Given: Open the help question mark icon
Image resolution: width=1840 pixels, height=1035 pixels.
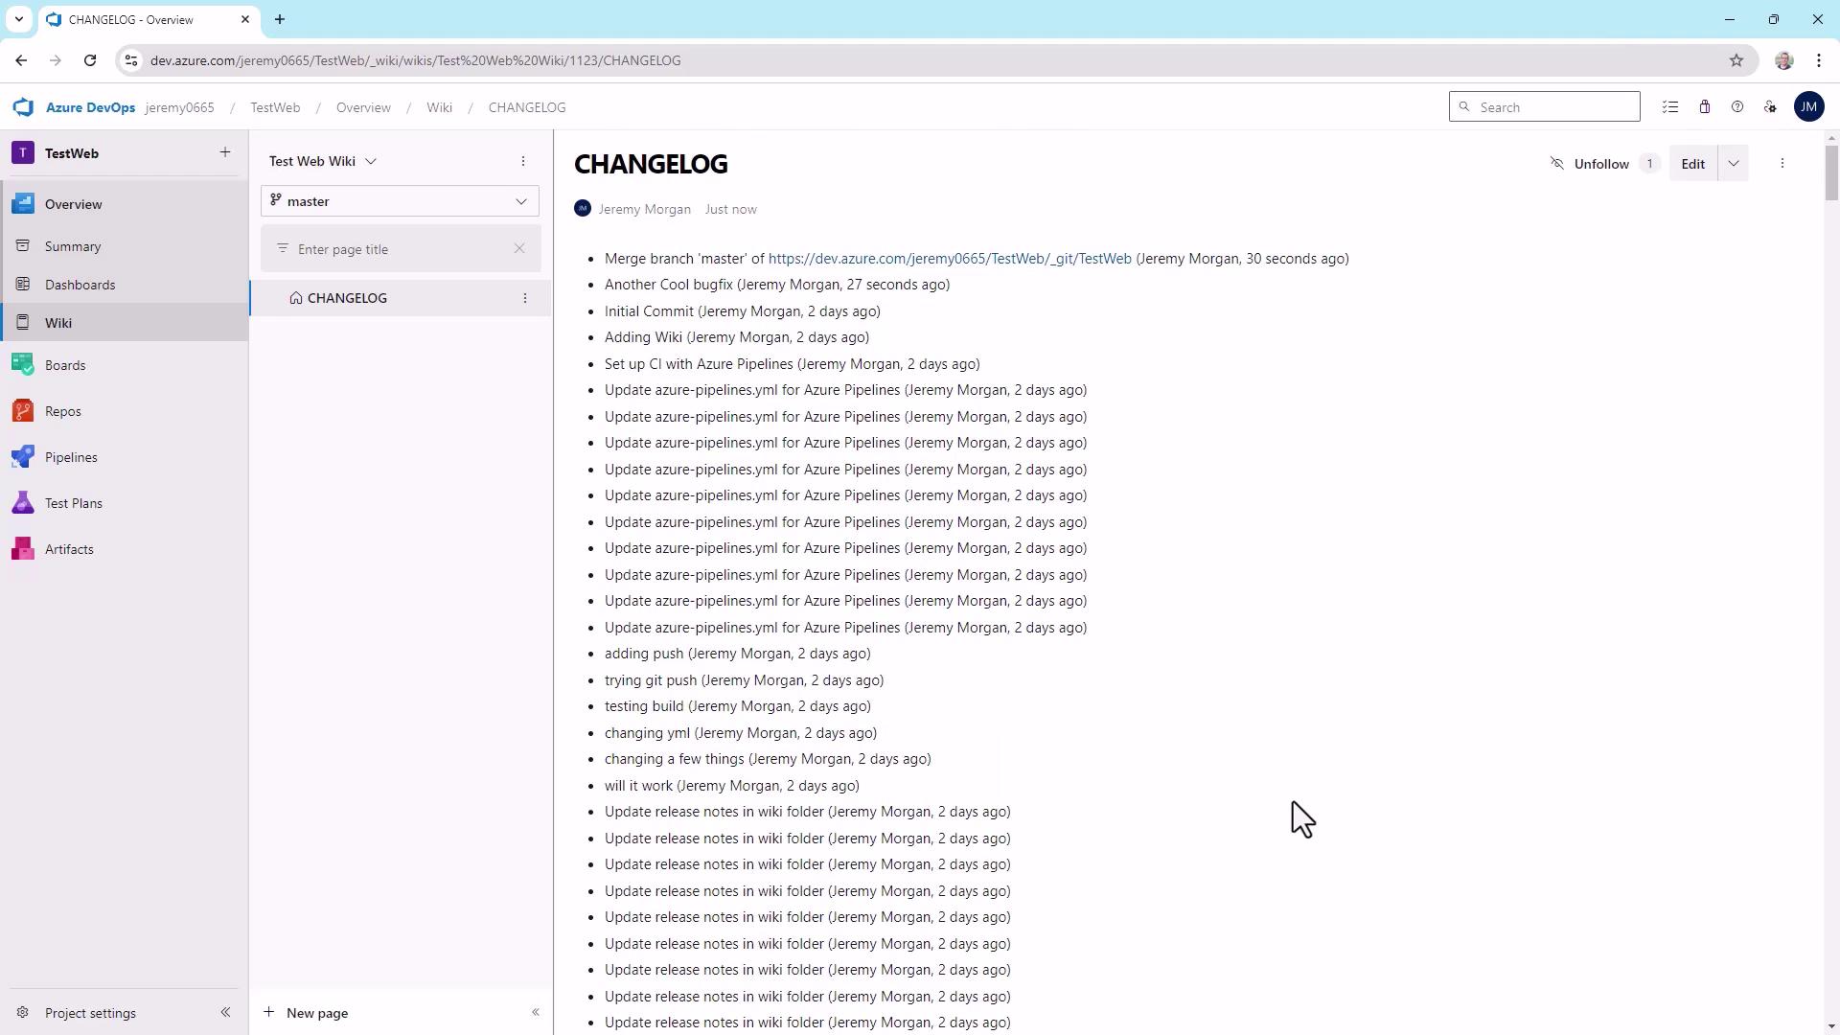Looking at the screenshot, I should (x=1737, y=107).
